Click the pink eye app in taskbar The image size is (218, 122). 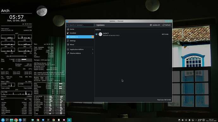point(64,120)
